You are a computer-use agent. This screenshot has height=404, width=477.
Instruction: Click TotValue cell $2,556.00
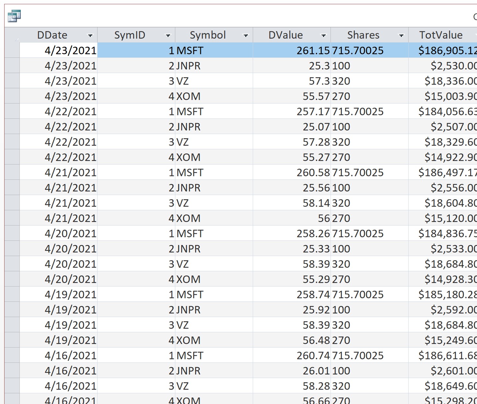pyautogui.click(x=443, y=188)
